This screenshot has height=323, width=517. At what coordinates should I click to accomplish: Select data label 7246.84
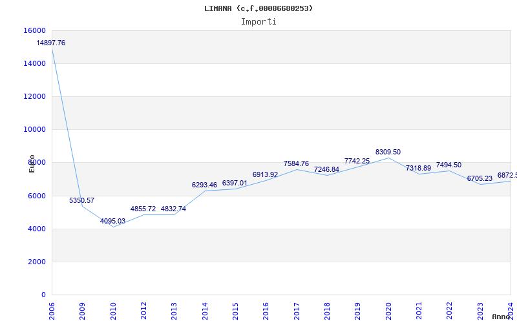click(327, 169)
